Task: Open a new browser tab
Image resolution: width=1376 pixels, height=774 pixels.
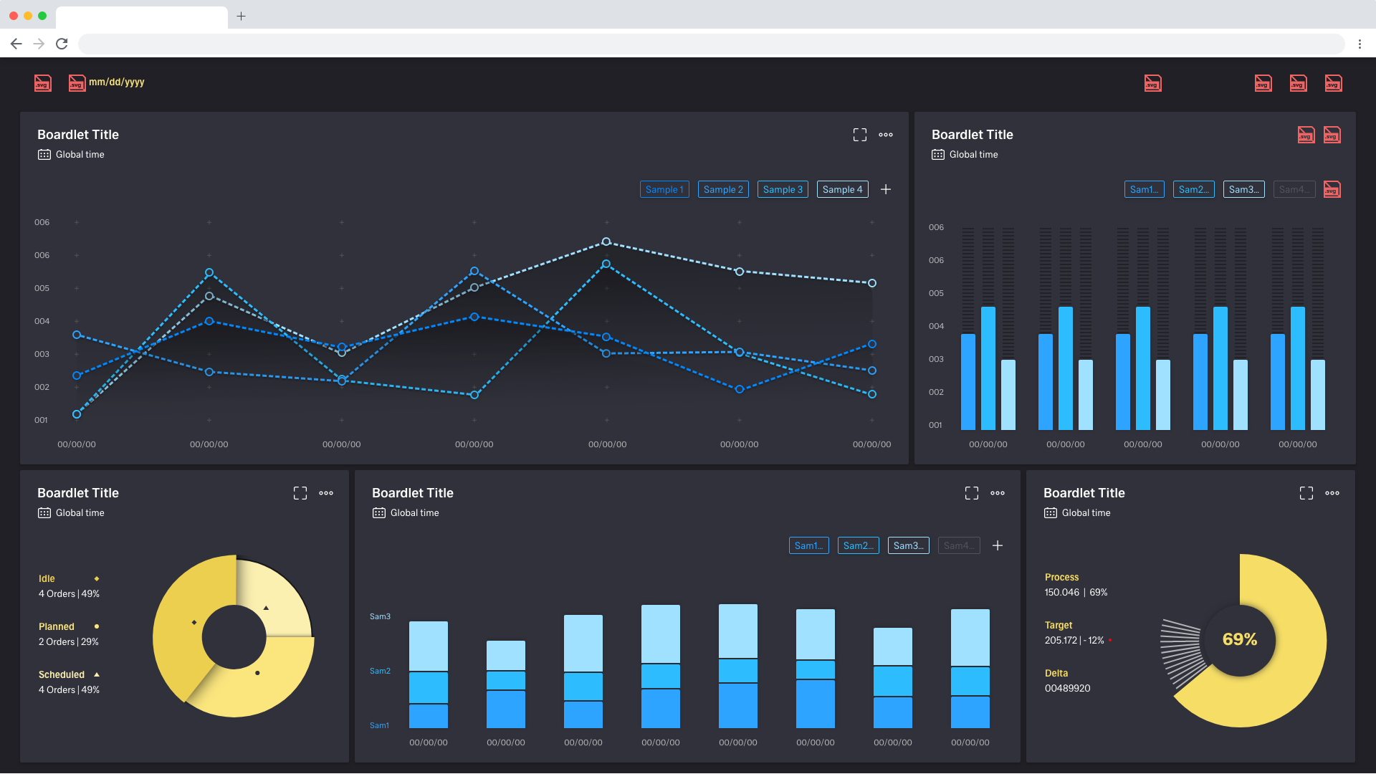Action: pyautogui.click(x=242, y=16)
